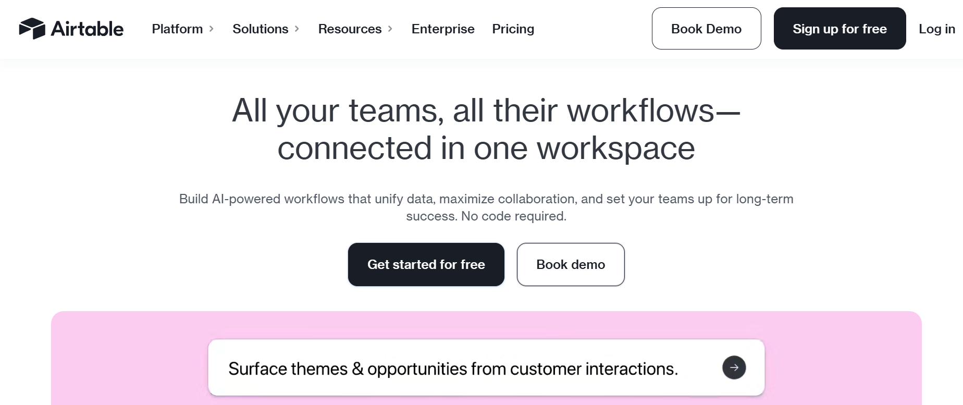Click the Airtable cube logo icon

[32, 29]
